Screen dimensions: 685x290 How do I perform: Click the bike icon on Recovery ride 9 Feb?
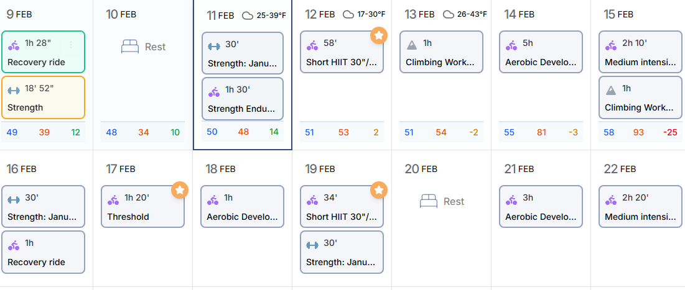pyautogui.click(x=14, y=45)
